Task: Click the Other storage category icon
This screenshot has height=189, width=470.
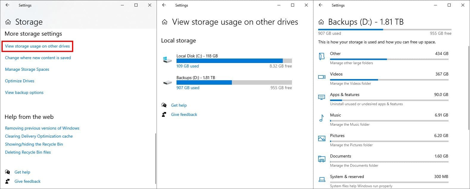Action: tap(321, 56)
